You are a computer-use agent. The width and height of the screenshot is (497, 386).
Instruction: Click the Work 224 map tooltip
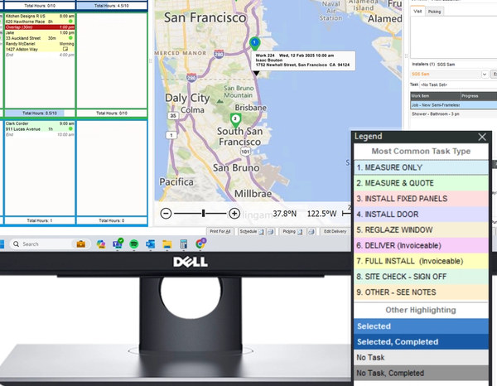tap(303, 60)
